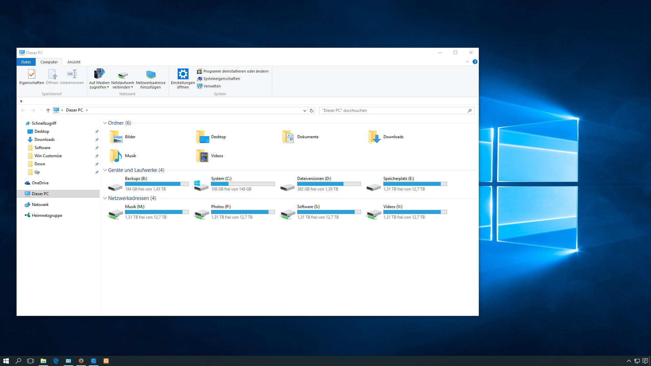Click the Backups (B:) usage bar
The width and height of the screenshot is (651, 366).
click(x=157, y=184)
